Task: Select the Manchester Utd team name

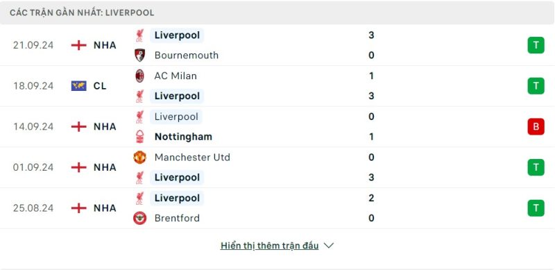Action: 192,158
